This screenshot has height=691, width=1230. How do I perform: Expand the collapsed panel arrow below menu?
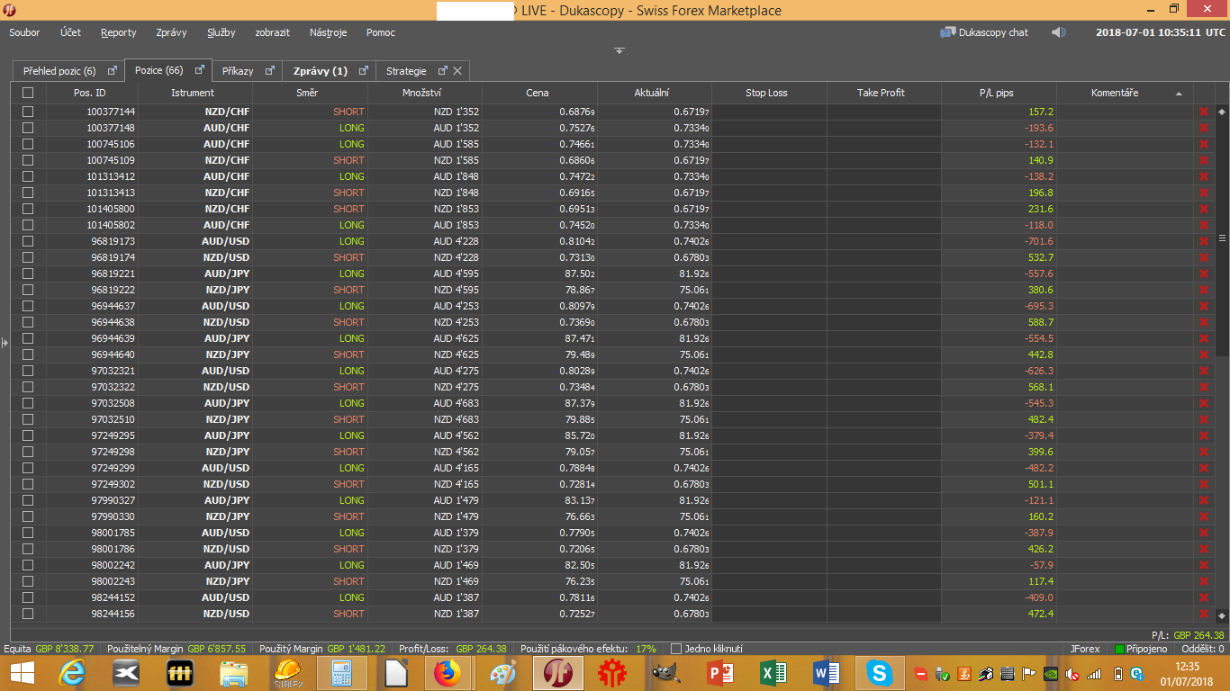click(x=620, y=50)
